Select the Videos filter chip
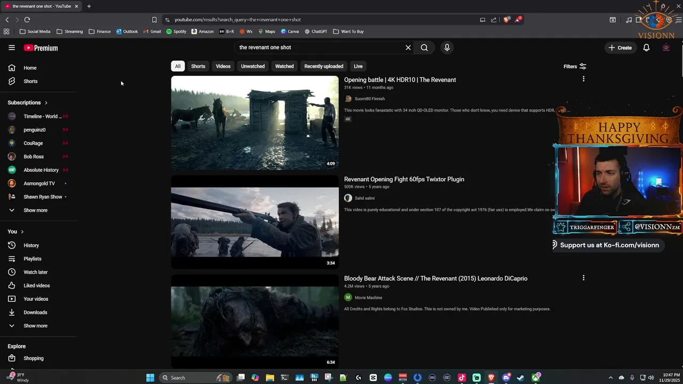Image resolution: width=683 pixels, height=384 pixels. (x=223, y=66)
